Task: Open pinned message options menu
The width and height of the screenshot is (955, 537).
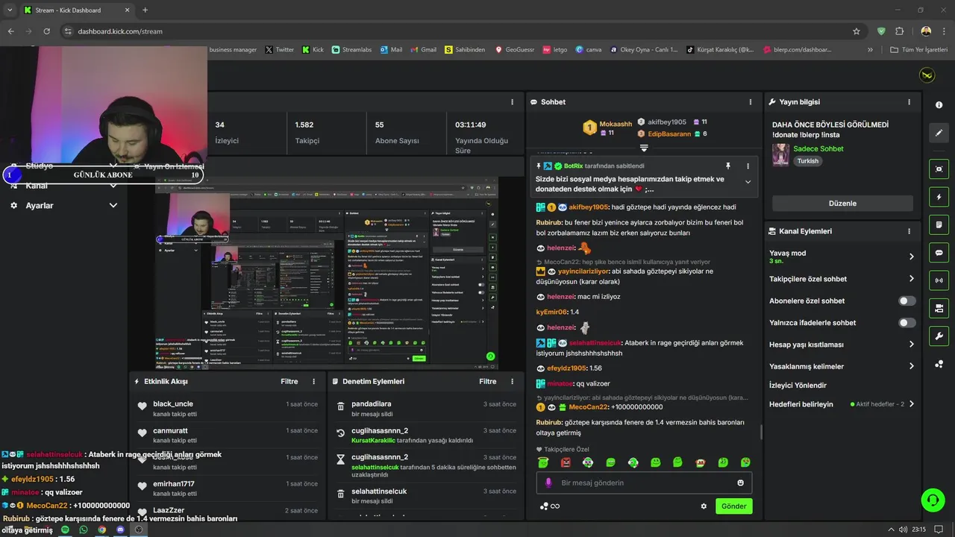Action: (x=748, y=166)
